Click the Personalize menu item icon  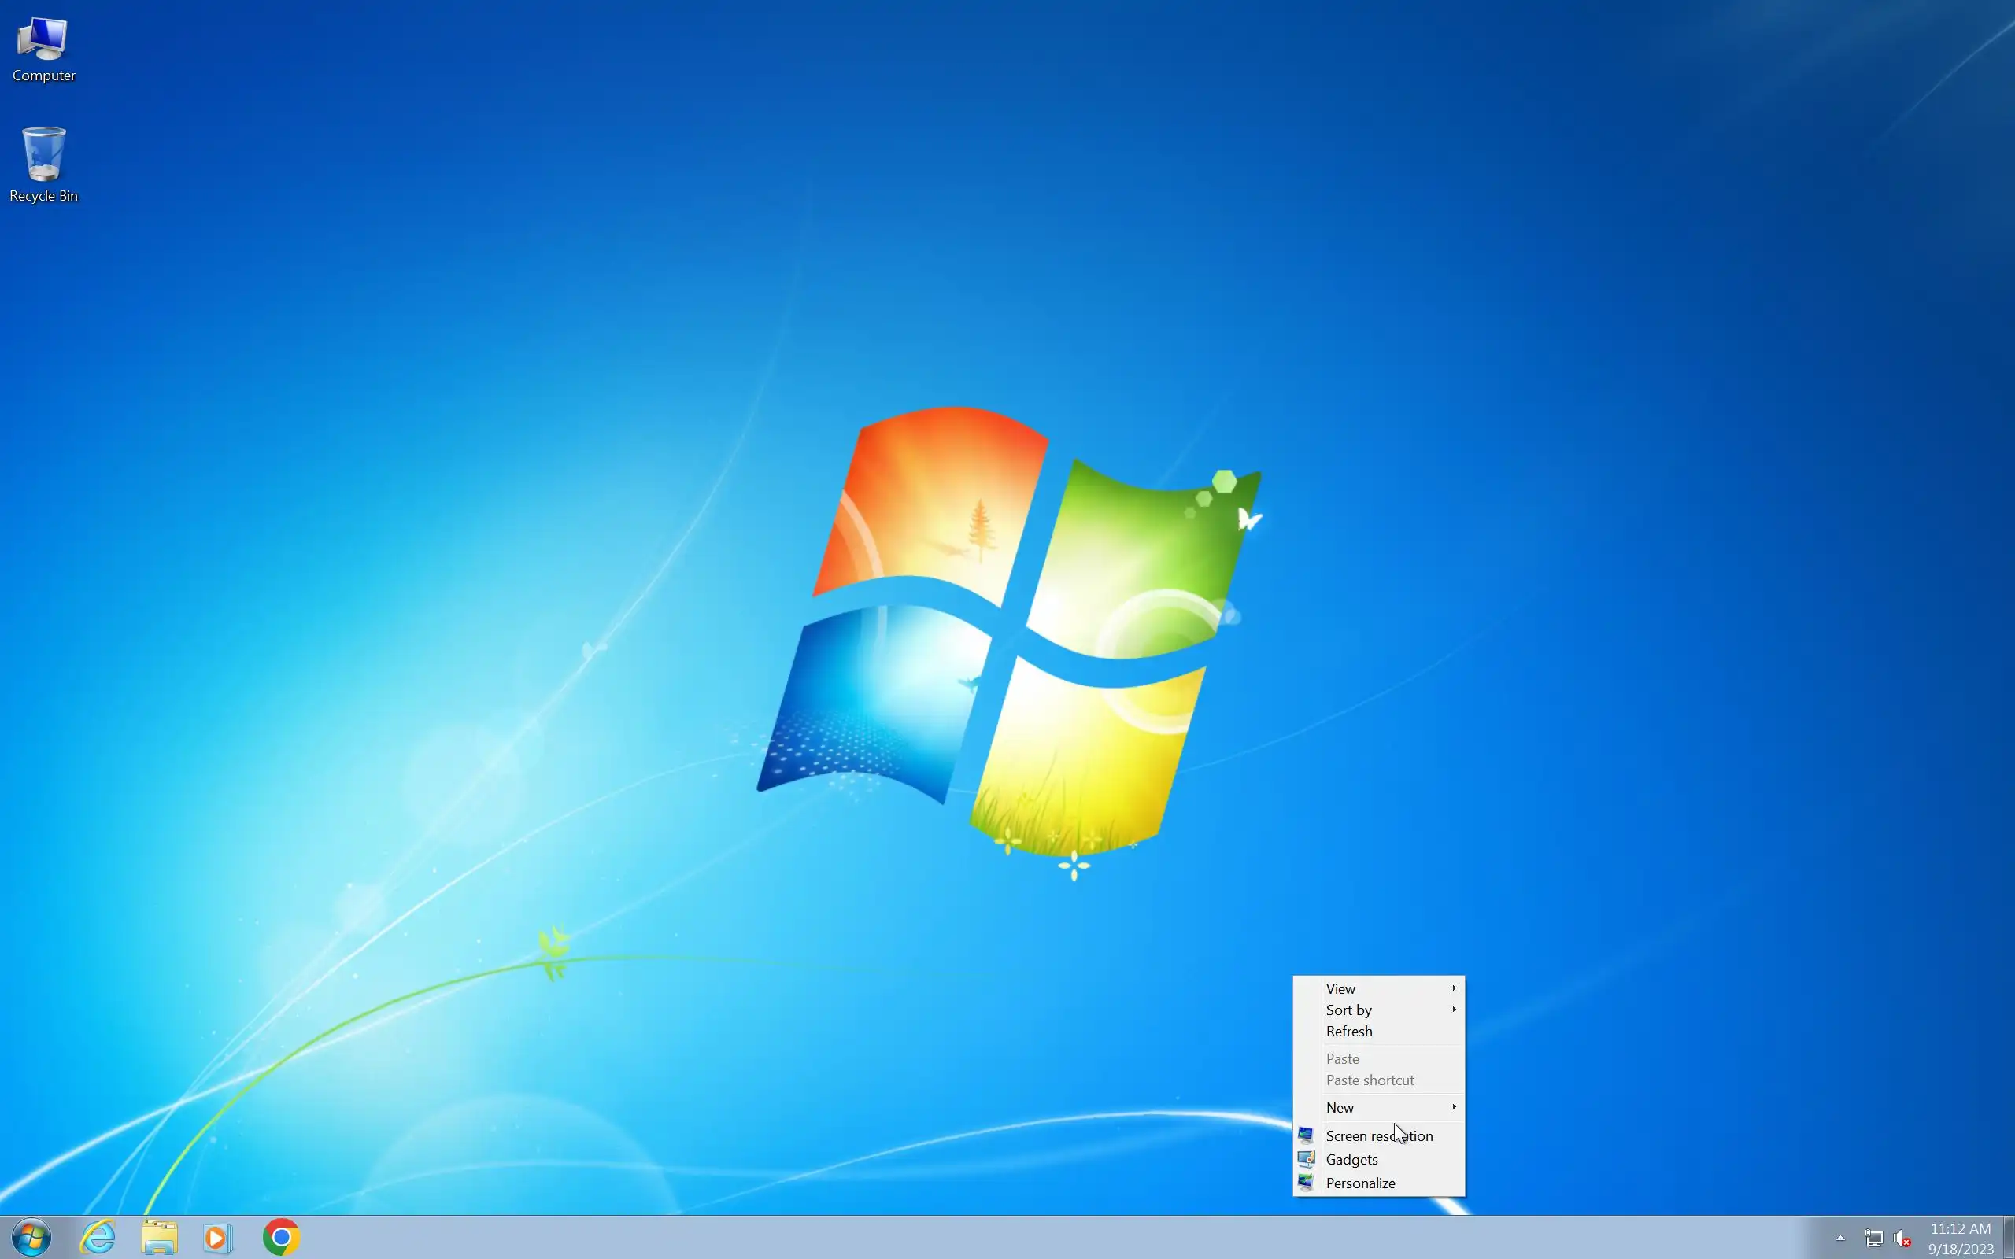click(1306, 1183)
